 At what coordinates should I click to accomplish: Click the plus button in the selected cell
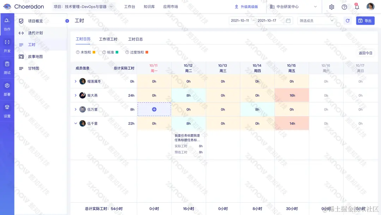click(154, 109)
